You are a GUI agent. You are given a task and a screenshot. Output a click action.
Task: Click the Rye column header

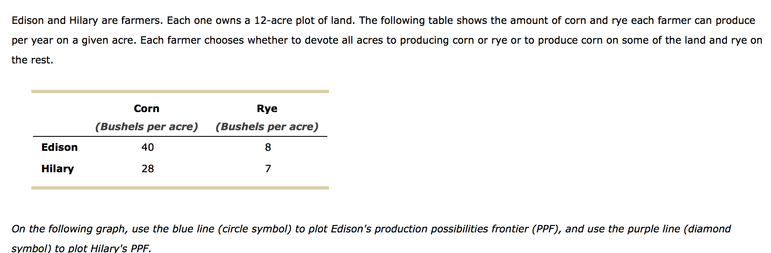(x=267, y=109)
